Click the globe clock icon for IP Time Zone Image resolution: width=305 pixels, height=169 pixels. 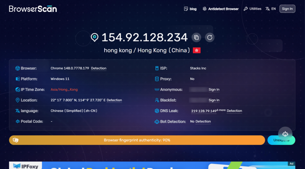18,90
